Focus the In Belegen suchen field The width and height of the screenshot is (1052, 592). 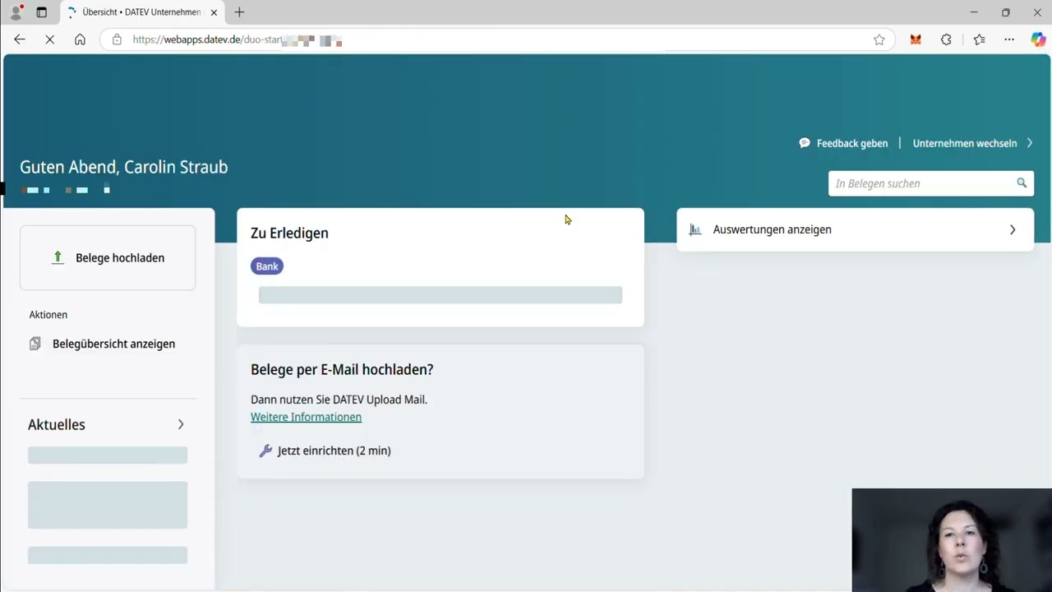pos(930,183)
